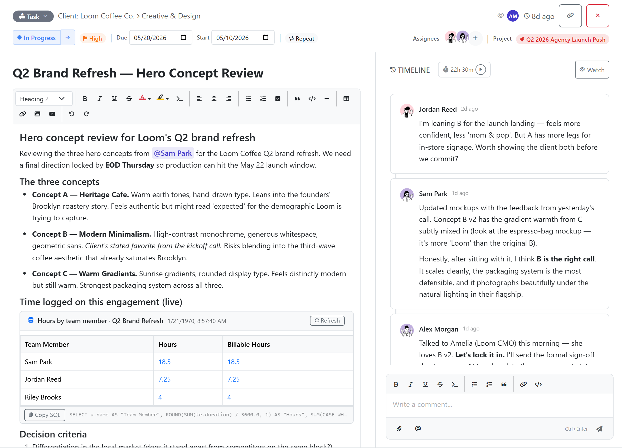Apply underline in the description editor toolbar
Image resolution: width=622 pixels, height=448 pixels.
pos(114,99)
